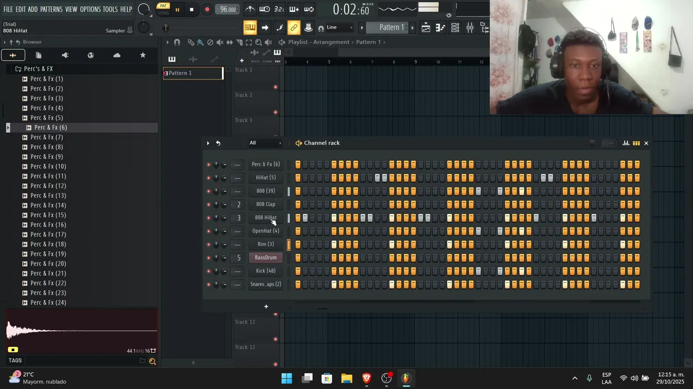
Task: Mute the 808 Clap channel
Action: pos(208,204)
